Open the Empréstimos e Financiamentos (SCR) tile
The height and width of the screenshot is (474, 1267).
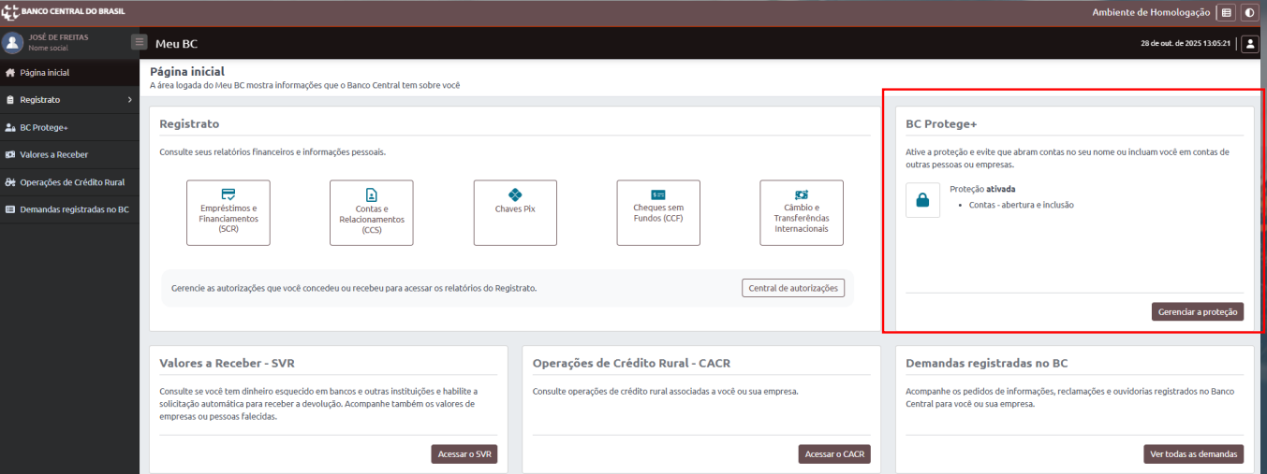(228, 212)
